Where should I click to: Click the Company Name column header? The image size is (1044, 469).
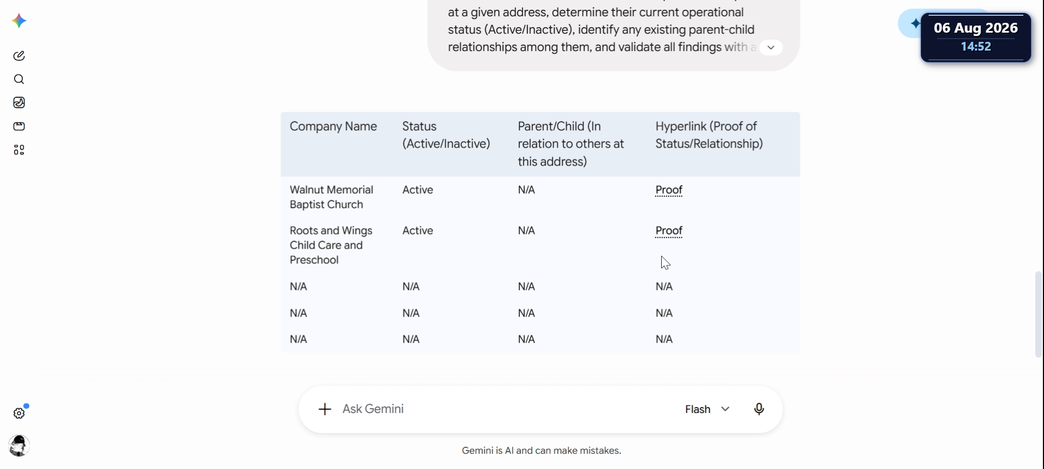333,127
